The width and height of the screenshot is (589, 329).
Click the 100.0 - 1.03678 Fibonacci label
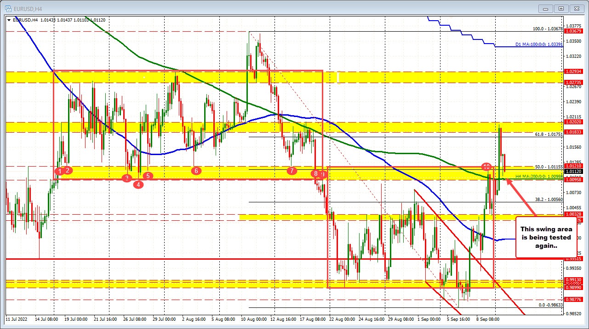(548, 28)
